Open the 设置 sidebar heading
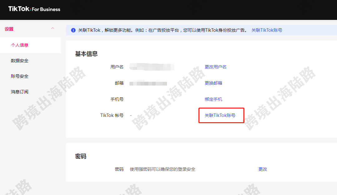The width and height of the screenshot is (337, 195). (9, 29)
